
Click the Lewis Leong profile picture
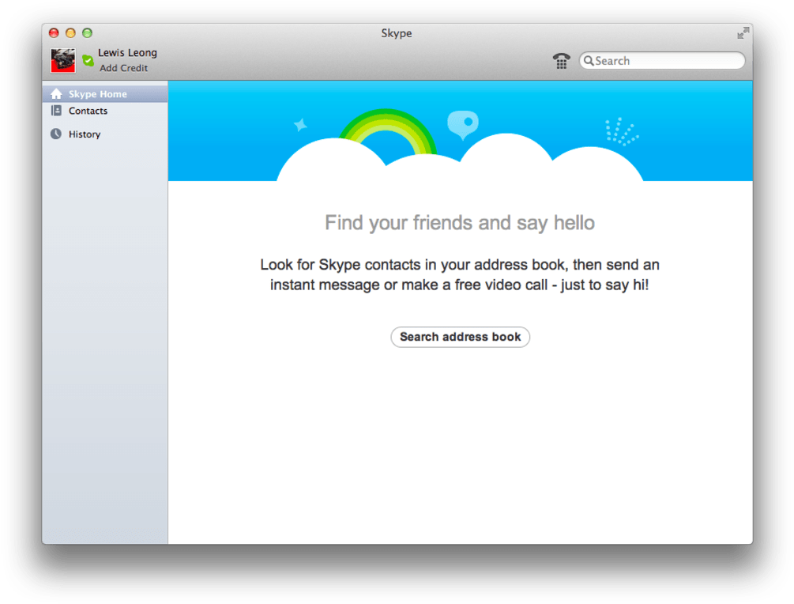[62, 61]
